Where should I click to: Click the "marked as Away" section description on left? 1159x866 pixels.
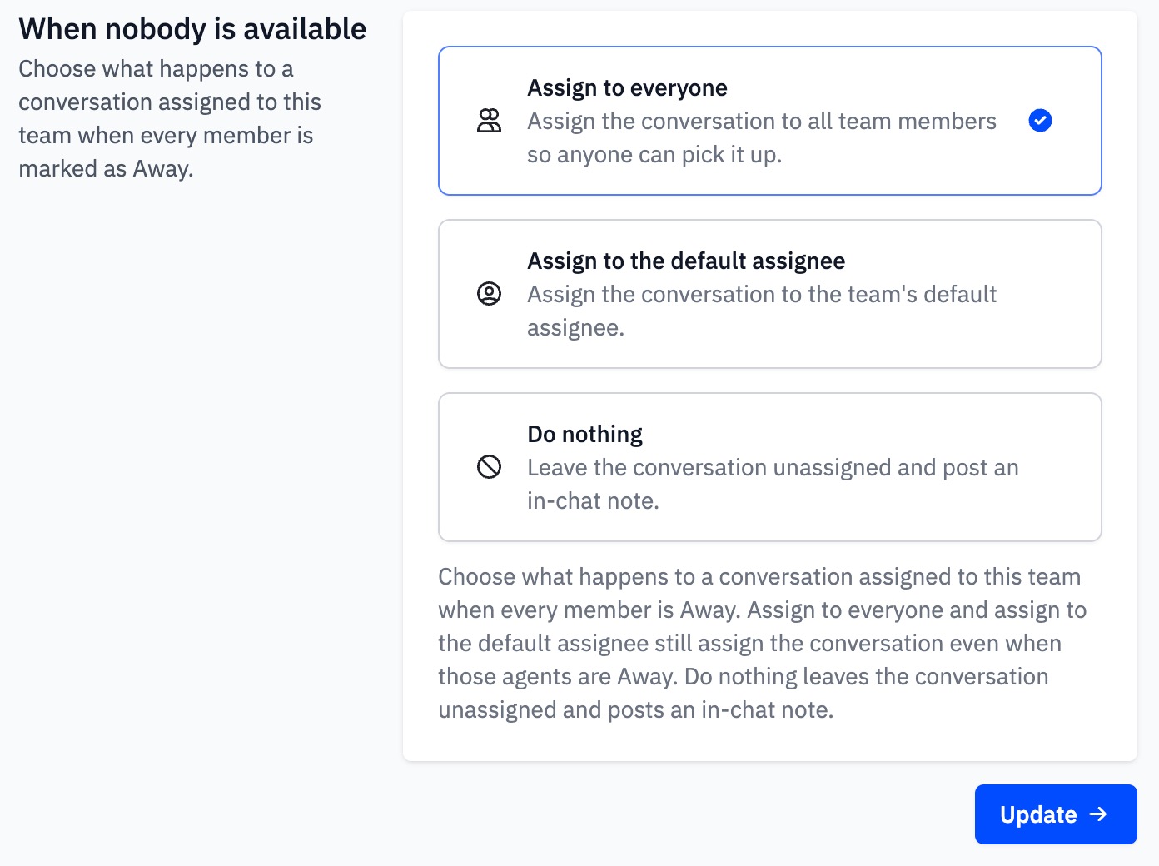[x=170, y=118]
